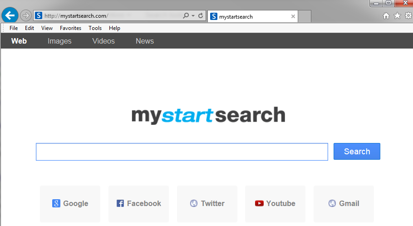Open the Facebook quick link text
This screenshot has height=226, width=413.
click(x=144, y=203)
